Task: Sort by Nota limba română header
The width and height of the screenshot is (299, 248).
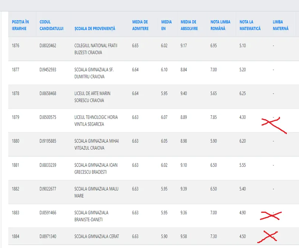Action: 221,25
